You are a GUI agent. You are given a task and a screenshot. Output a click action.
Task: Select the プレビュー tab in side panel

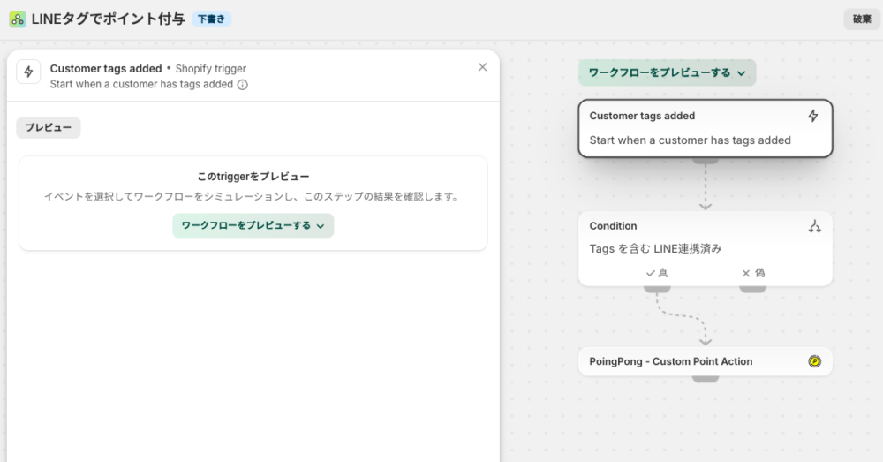49,128
